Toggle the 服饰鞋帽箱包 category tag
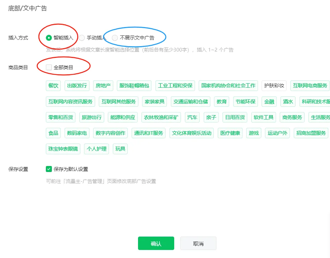 click(134, 86)
